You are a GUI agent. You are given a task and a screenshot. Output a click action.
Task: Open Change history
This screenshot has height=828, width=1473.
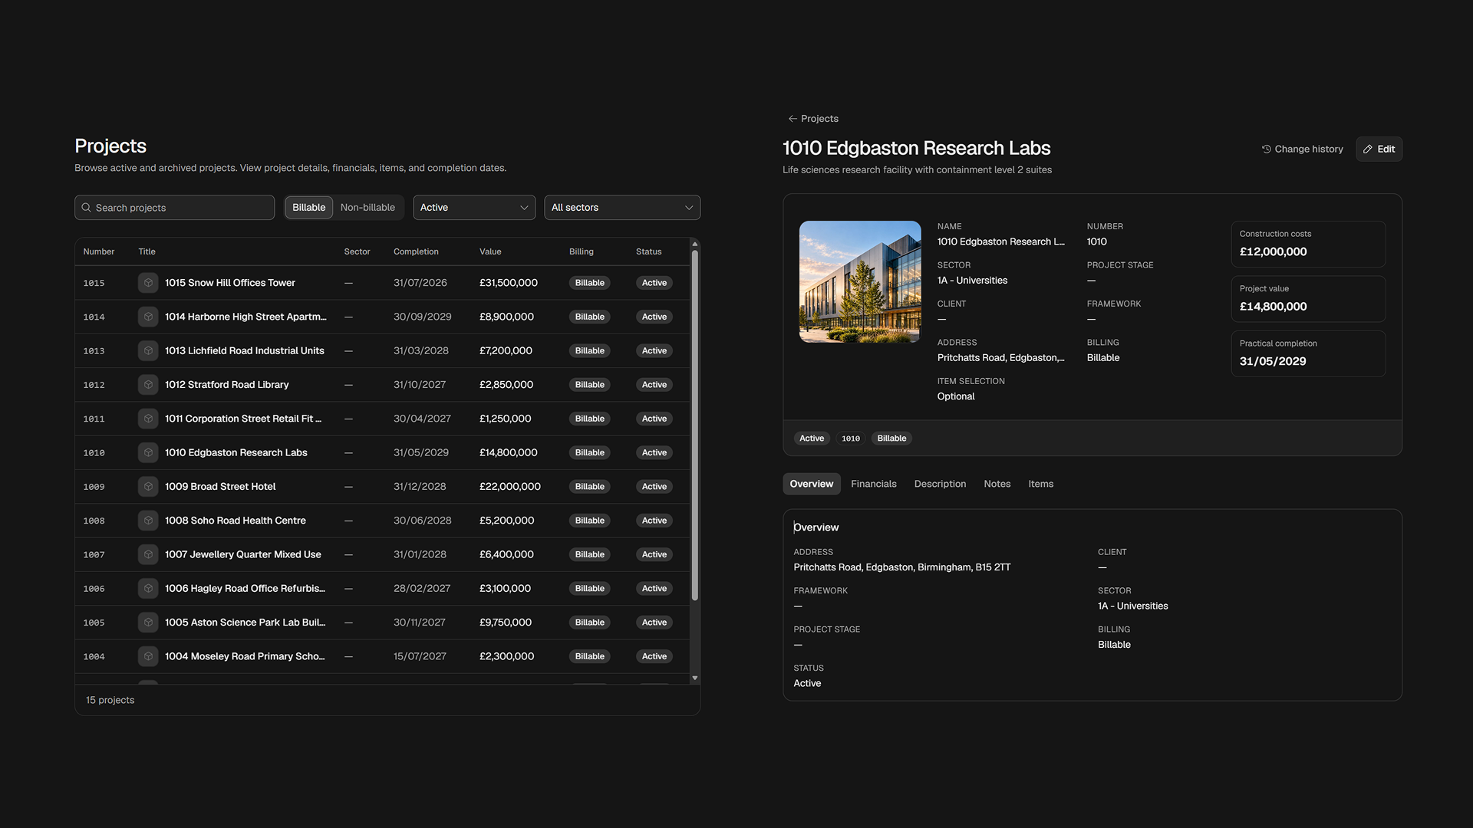point(1303,149)
